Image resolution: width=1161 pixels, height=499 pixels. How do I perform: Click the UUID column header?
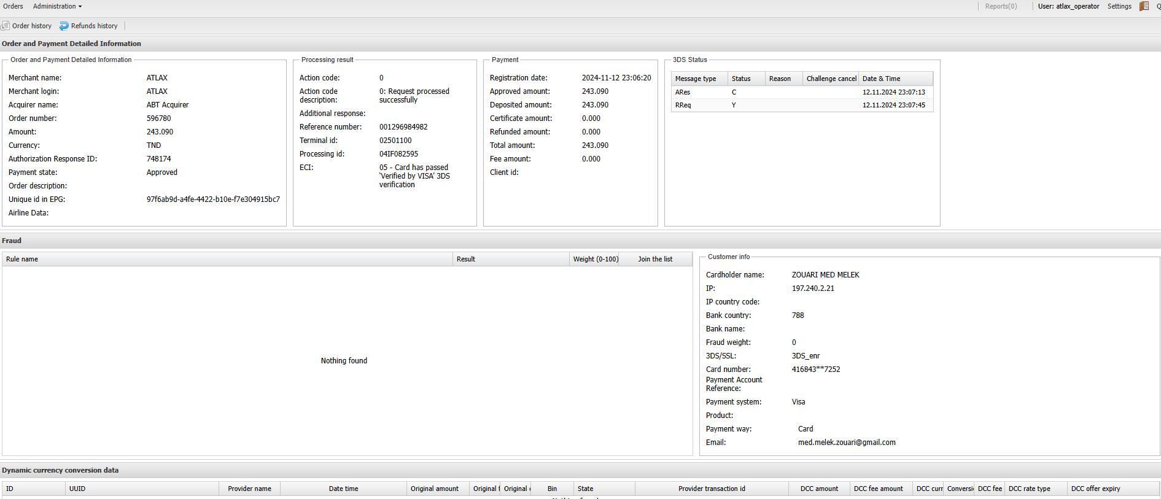click(77, 489)
